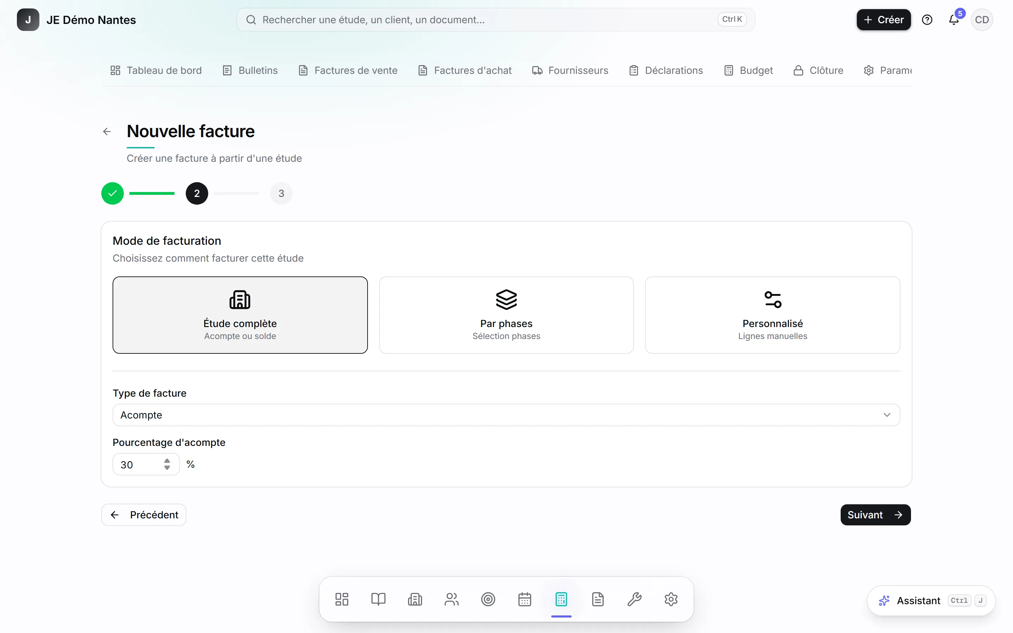Increase the acompte percentage with up arrow
Image resolution: width=1013 pixels, height=633 pixels.
[167, 461]
